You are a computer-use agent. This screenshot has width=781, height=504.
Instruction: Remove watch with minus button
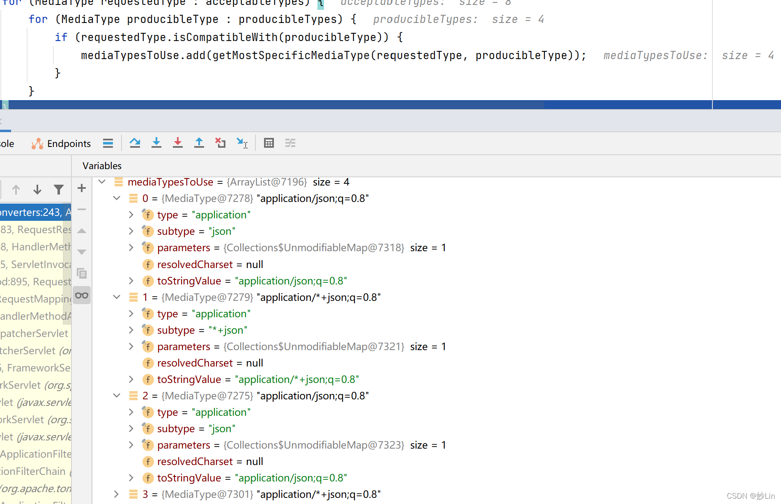click(x=81, y=209)
